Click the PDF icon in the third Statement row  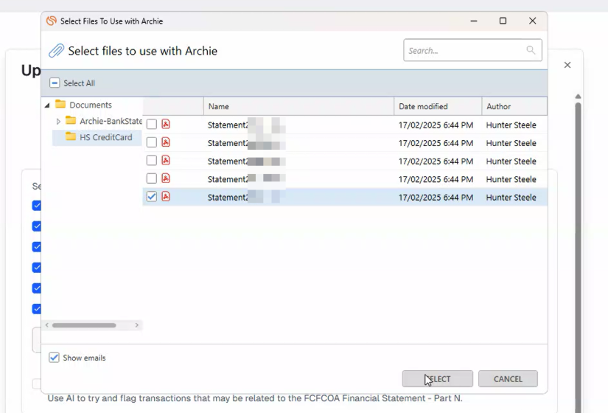[166, 160]
